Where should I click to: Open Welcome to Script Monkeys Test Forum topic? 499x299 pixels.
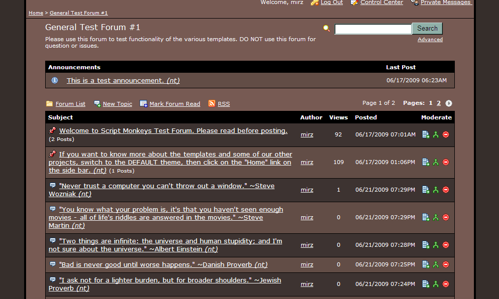point(173,131)
